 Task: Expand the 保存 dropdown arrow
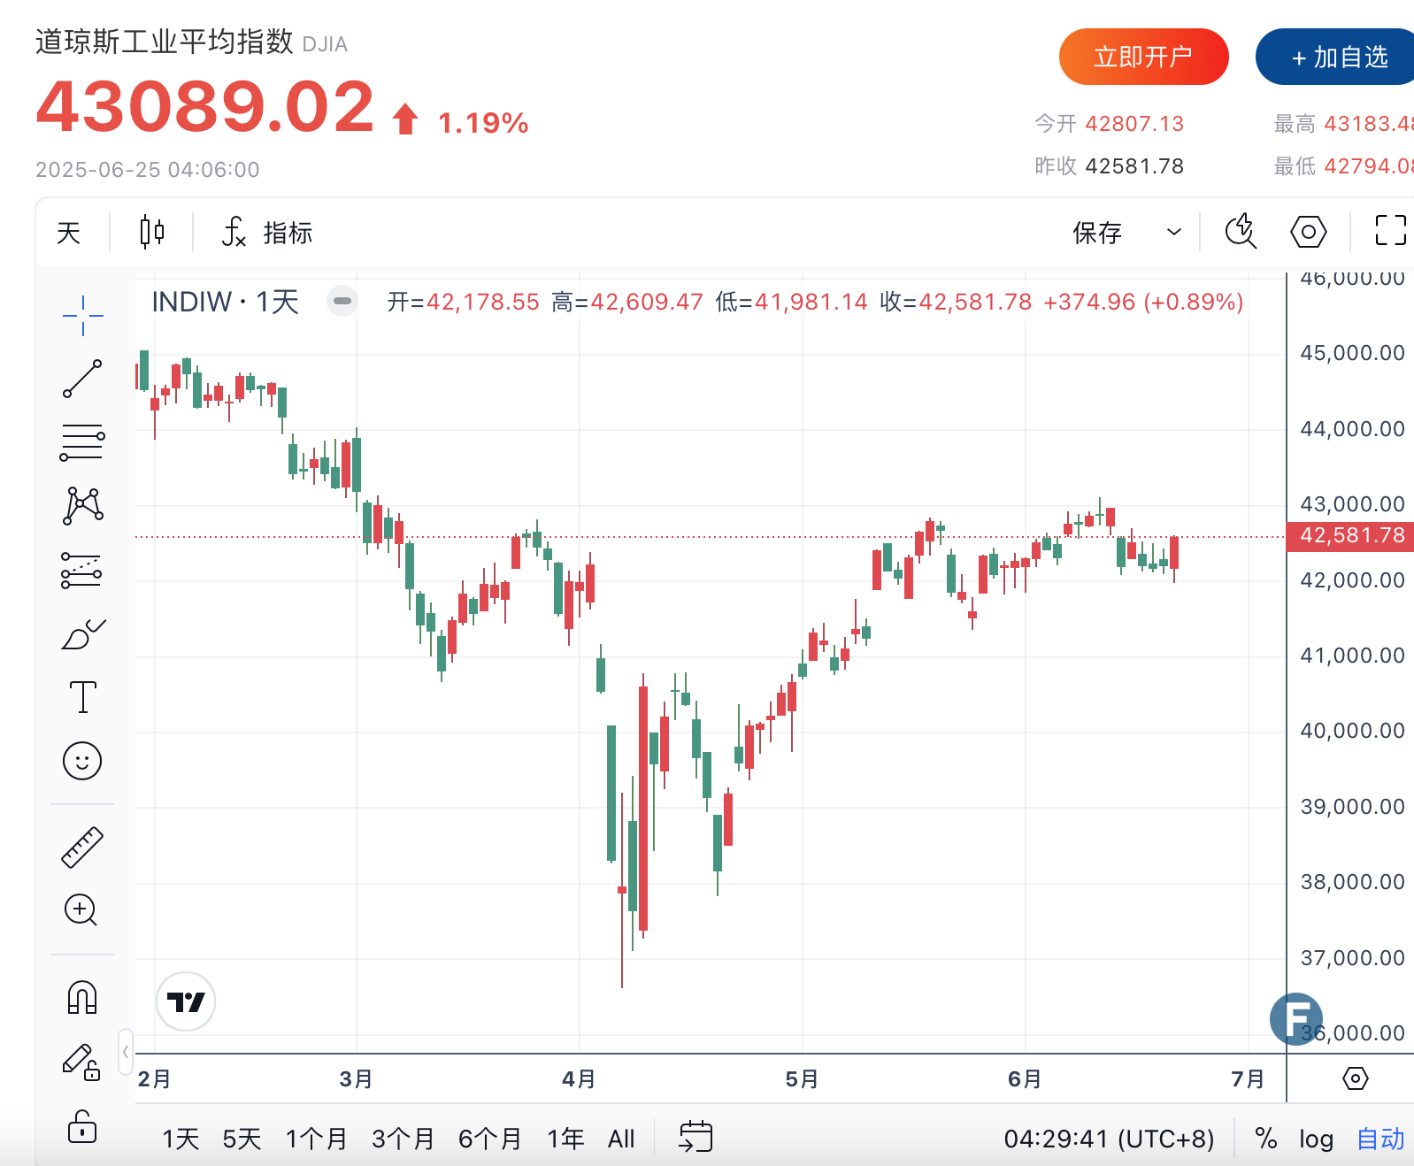pyautogui.click(x=1174, y=233)
